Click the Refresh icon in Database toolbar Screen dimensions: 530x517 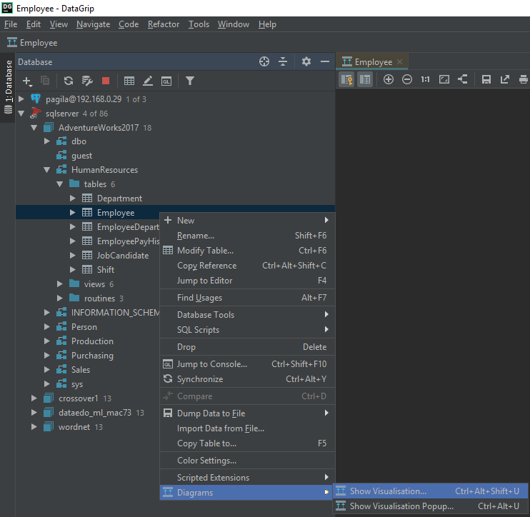69,81
